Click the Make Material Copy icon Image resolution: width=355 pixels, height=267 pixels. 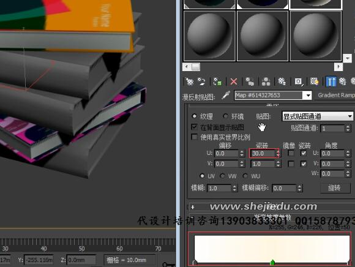250,81
